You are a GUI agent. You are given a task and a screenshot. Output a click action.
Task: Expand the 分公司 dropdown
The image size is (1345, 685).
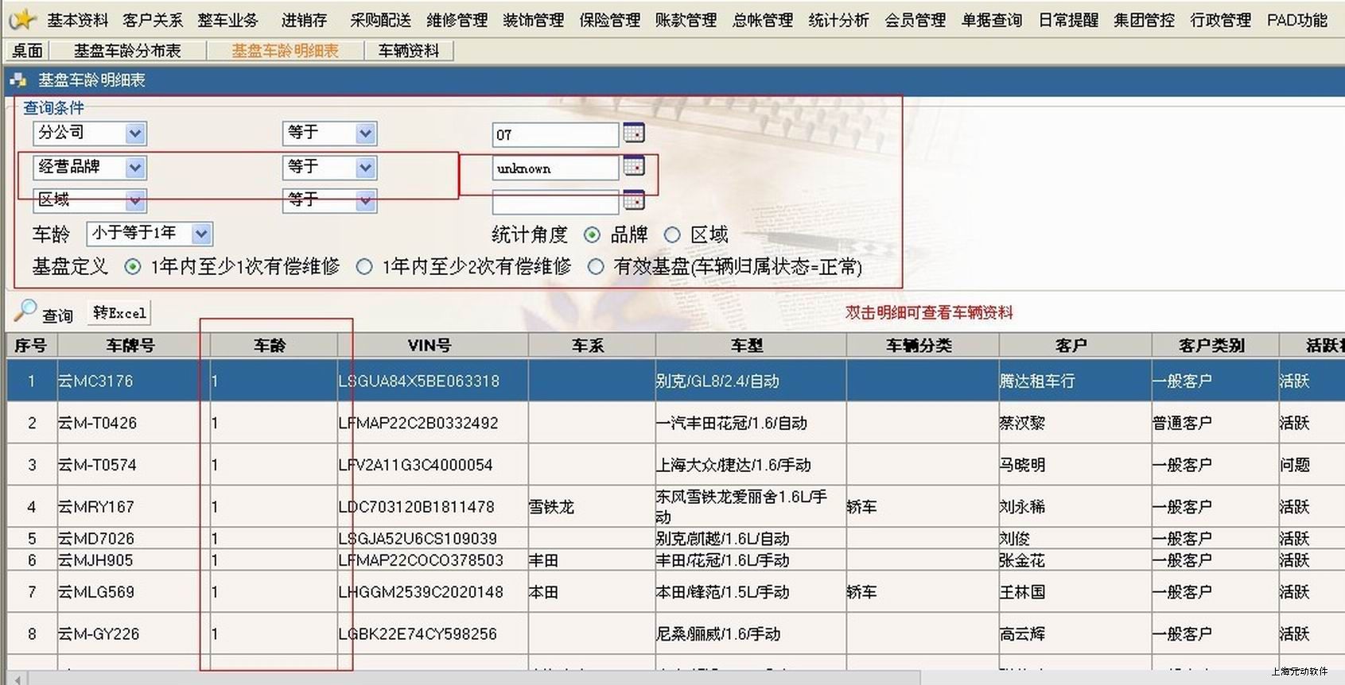point(135,134)
